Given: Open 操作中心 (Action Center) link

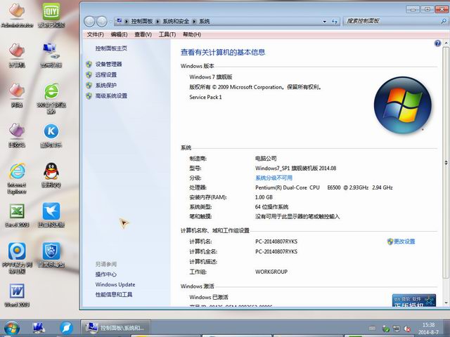Looking at the screenshot, I should point(106,275).
